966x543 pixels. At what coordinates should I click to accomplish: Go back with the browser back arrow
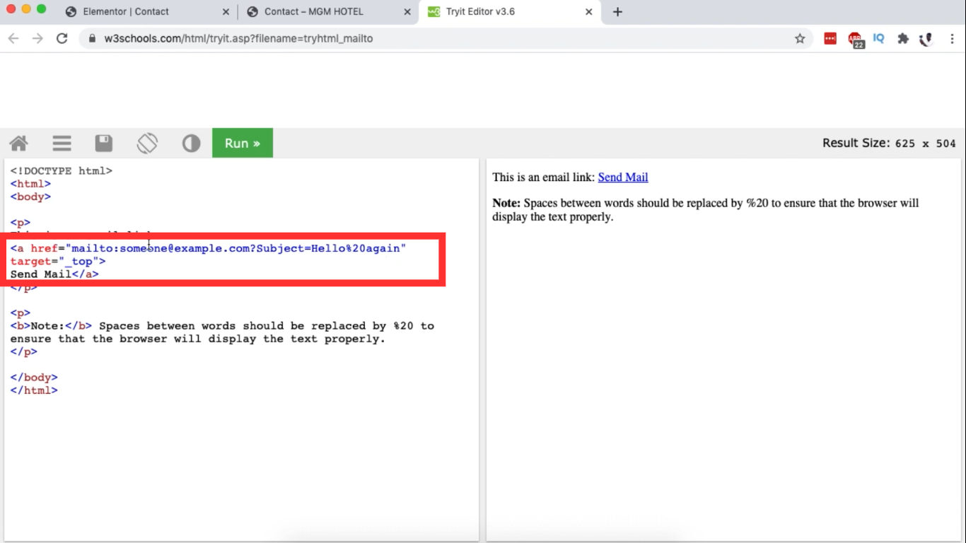13,39
